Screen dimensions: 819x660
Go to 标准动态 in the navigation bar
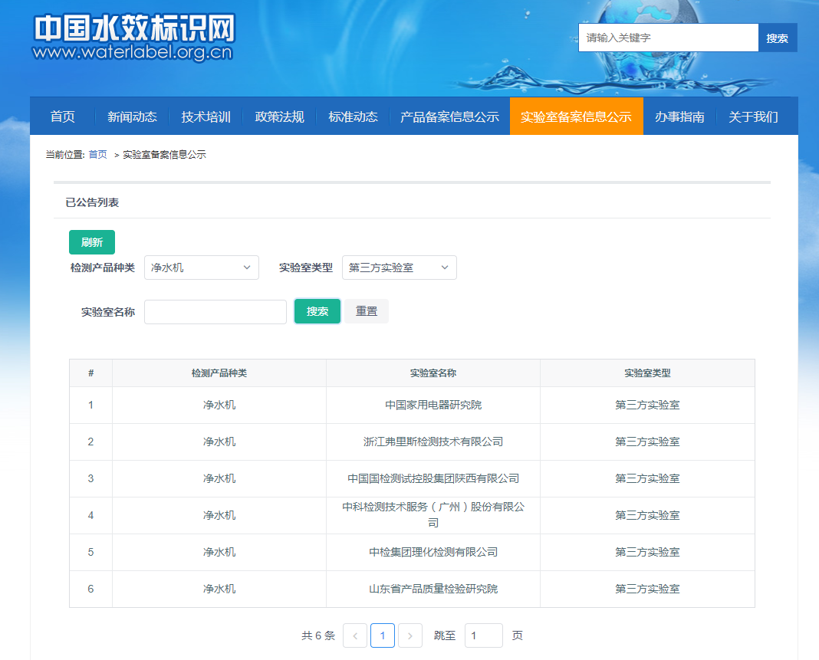click(x=353, y=117)
